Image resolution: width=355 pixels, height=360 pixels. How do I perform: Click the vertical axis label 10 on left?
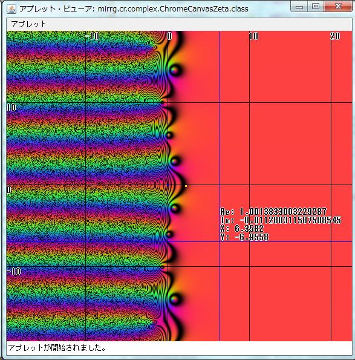(x=11, y=108)
